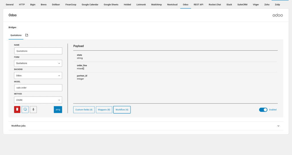The width and height of the screenshot is (292, 155).
Task: Open the Nextcloud tab
Action: (x=172, y=5)
